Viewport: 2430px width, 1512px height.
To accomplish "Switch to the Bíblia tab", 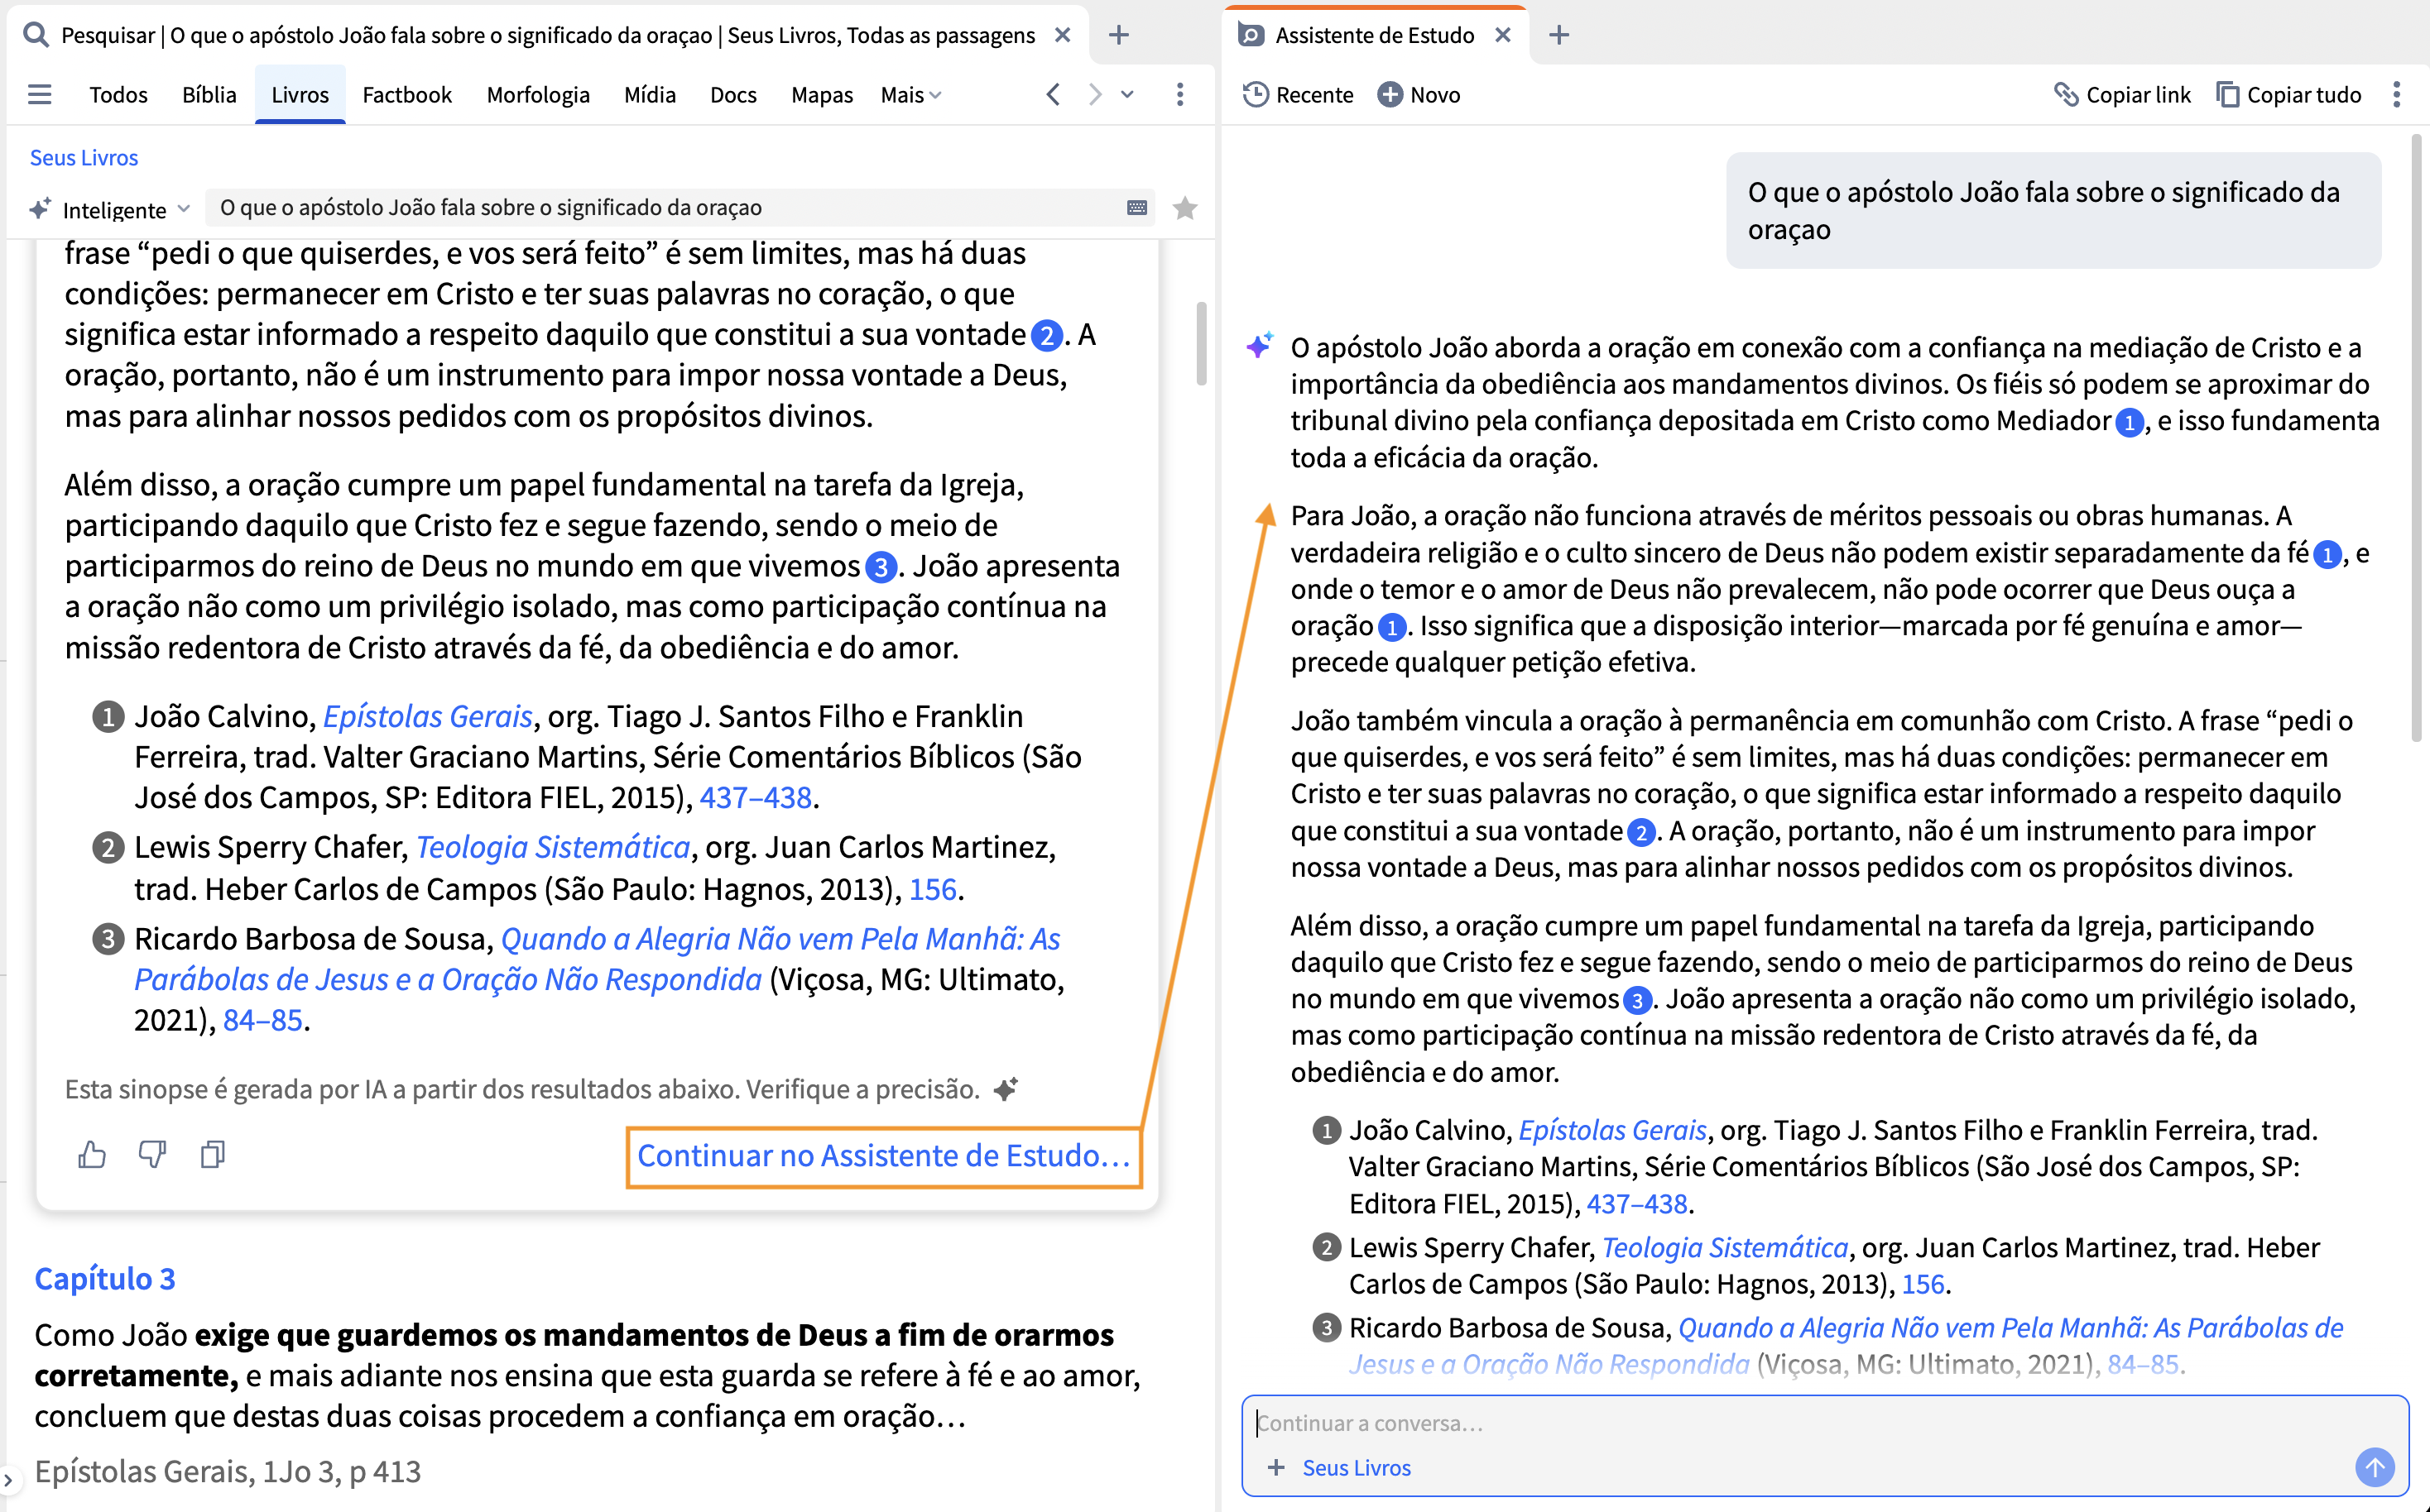I will click(x=209, y=95).
